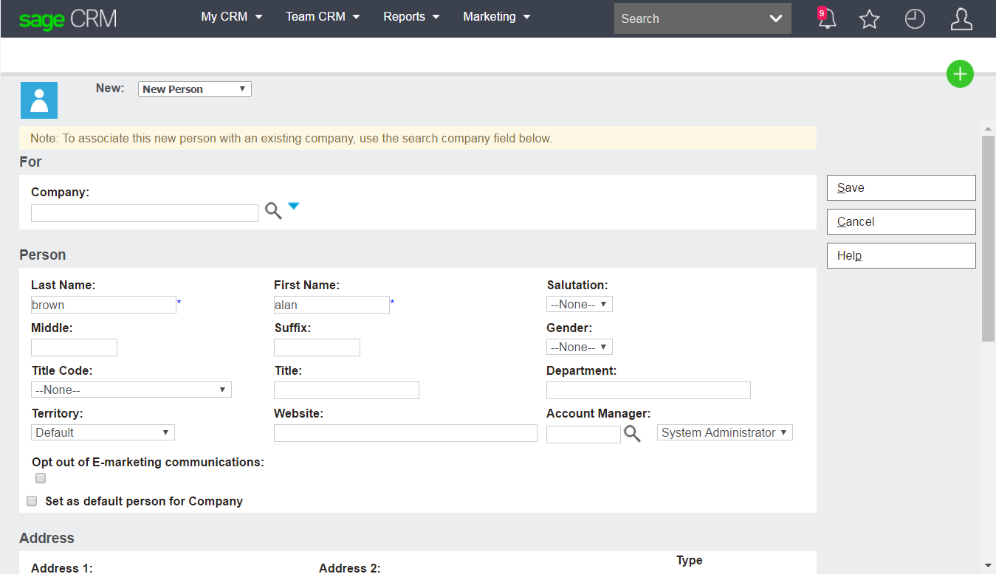The height and width of the screenshot is (574, 996).
Task: Click the vertical scrollbar thumb
Action: point(988,238)
